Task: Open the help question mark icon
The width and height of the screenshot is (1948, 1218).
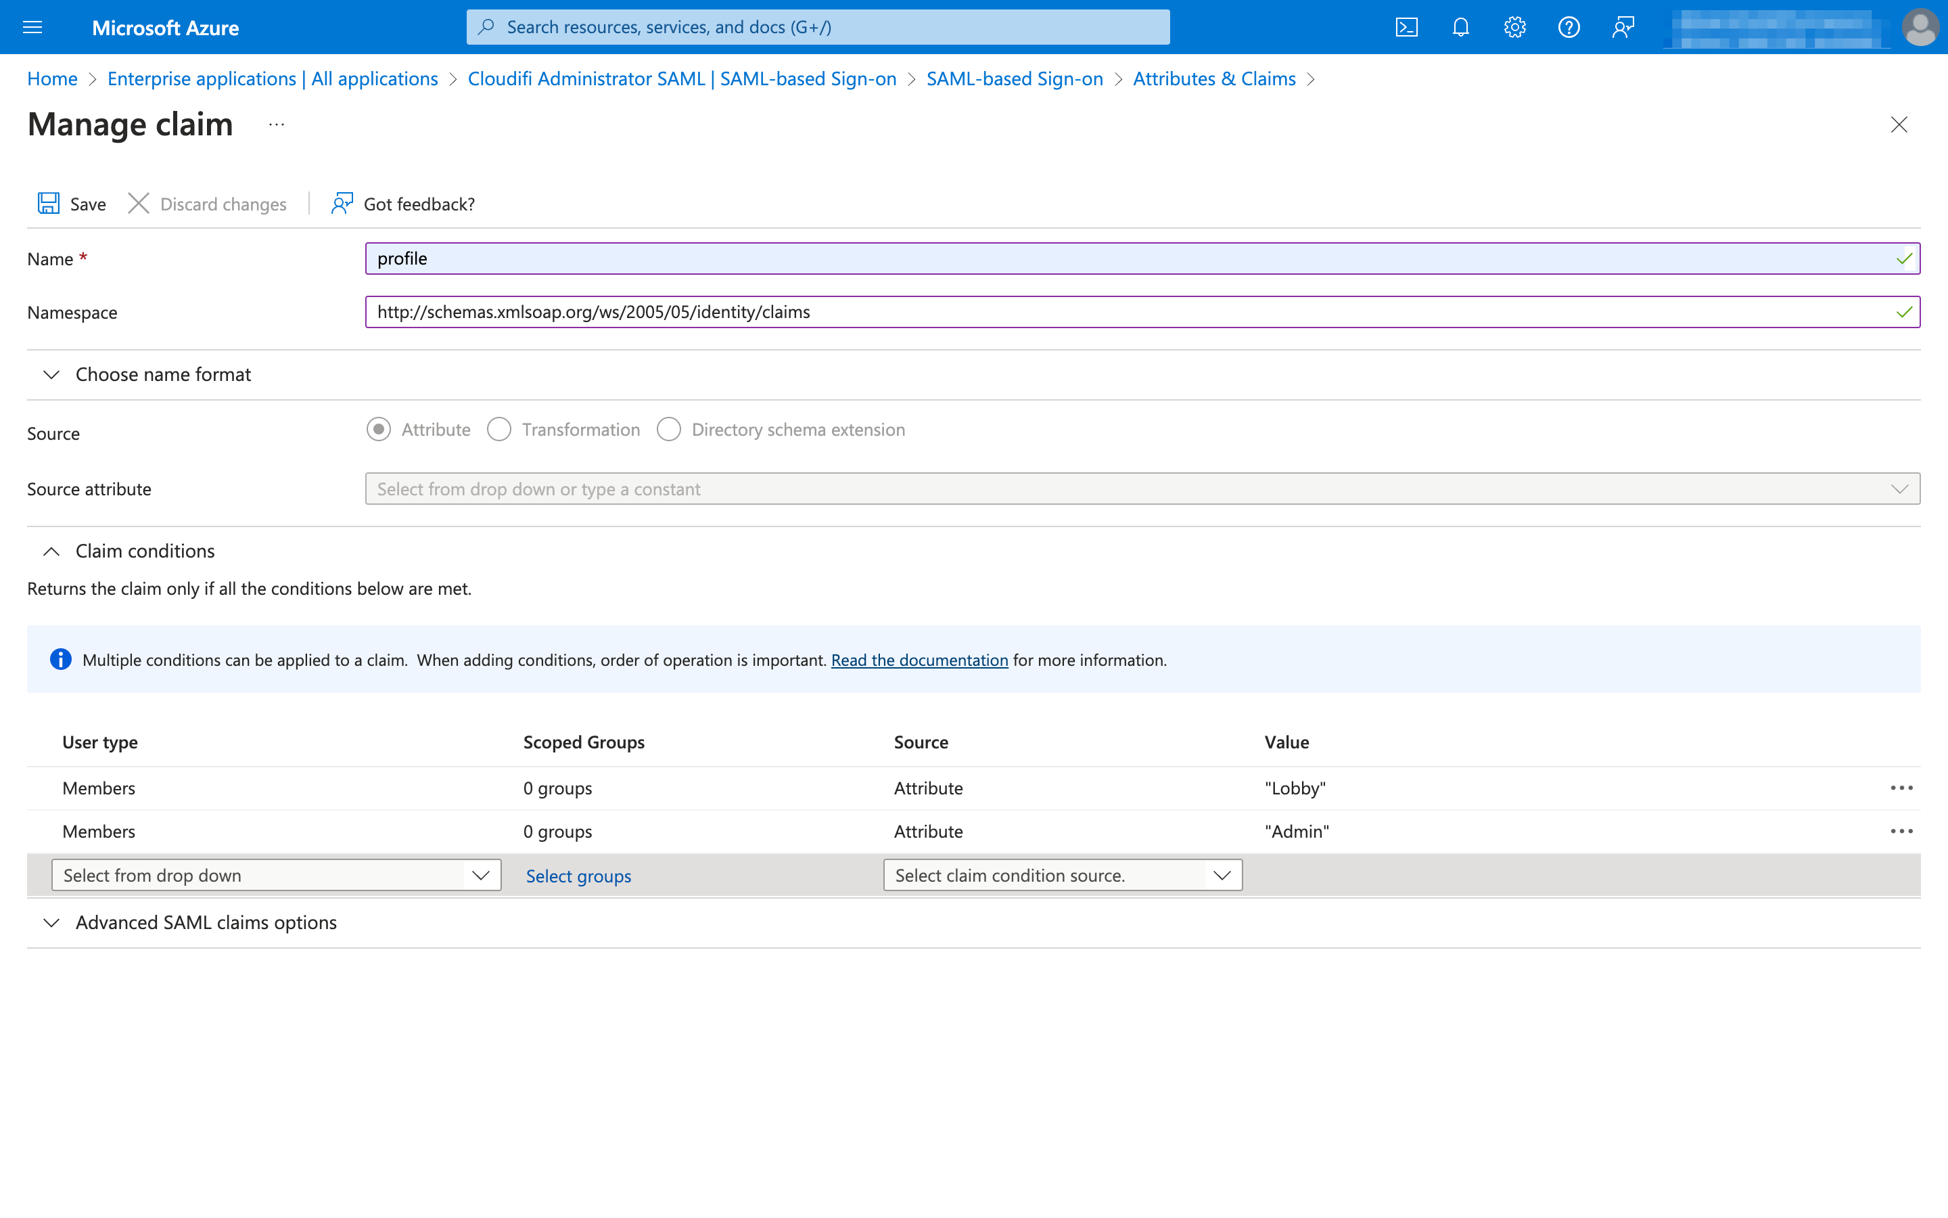Action: (1568, 26)
